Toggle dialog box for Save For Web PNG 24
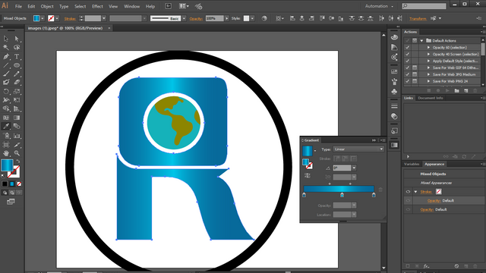The image size is (486, 273). click(x=415, y=81)
